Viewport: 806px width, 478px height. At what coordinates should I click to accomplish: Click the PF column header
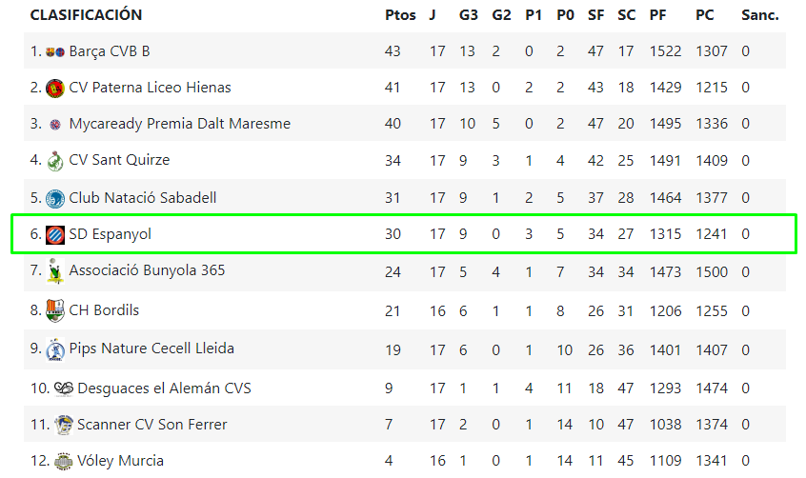coord(657,15)
